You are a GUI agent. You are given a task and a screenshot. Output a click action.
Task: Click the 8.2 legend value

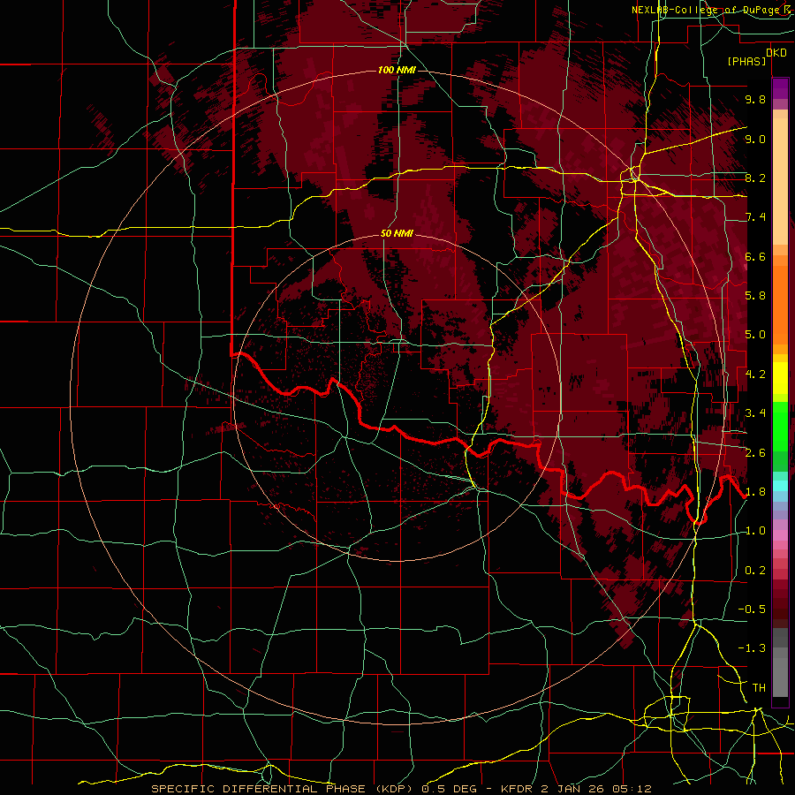tap(755, 178)
